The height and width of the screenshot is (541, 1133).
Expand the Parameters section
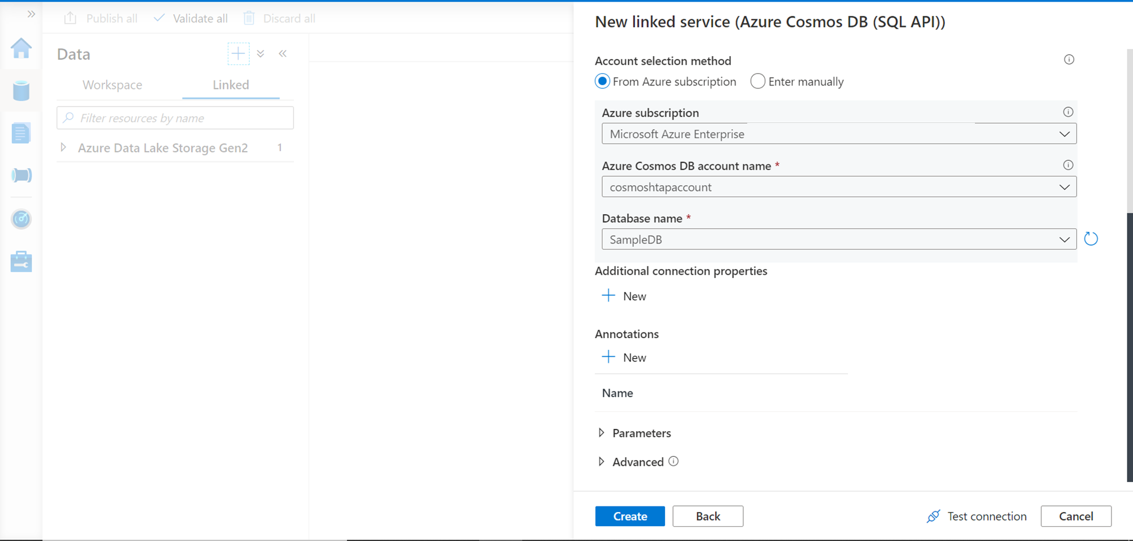pos(602,433)
